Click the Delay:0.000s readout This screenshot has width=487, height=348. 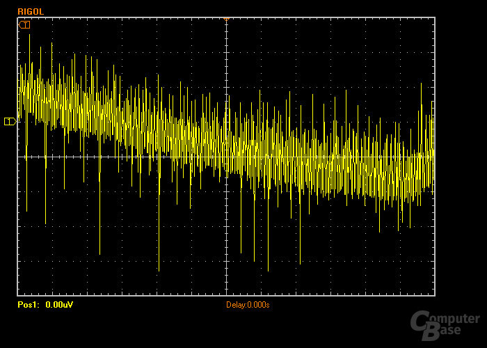pos(248,305)
